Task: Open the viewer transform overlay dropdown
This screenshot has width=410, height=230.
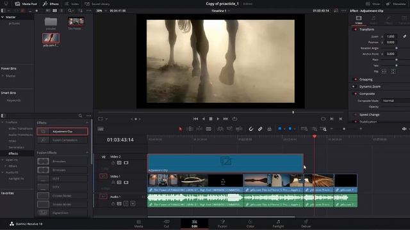Action: tap(106, 119)
